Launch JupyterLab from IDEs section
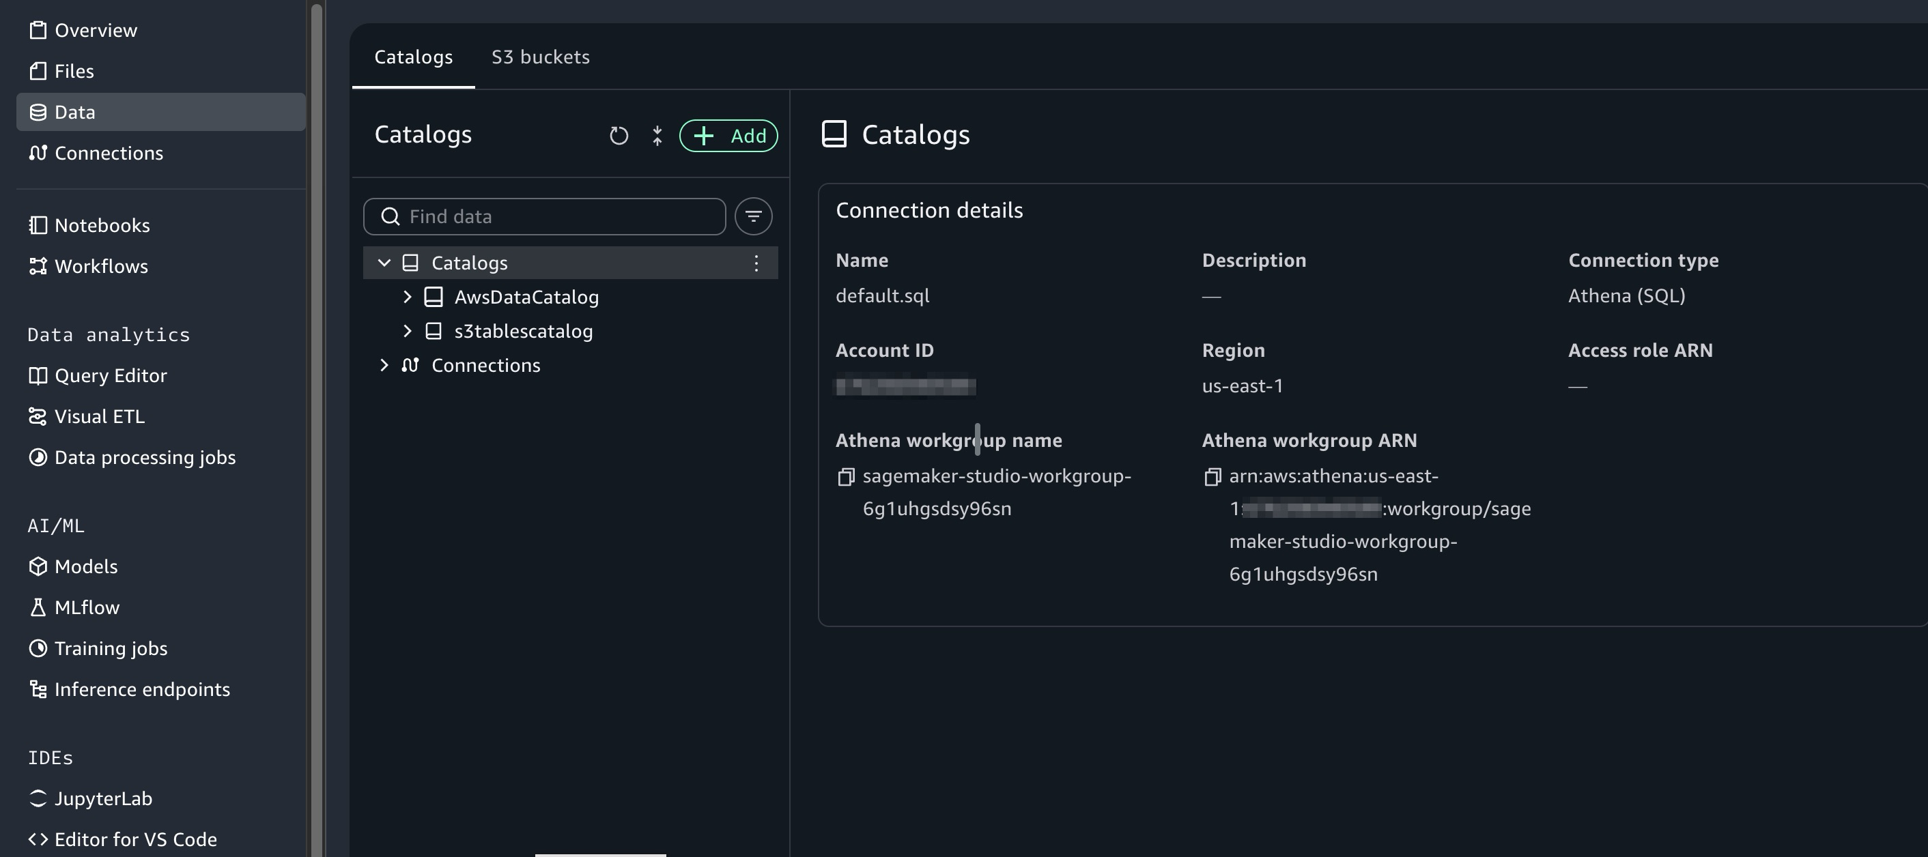 (102, 799)
